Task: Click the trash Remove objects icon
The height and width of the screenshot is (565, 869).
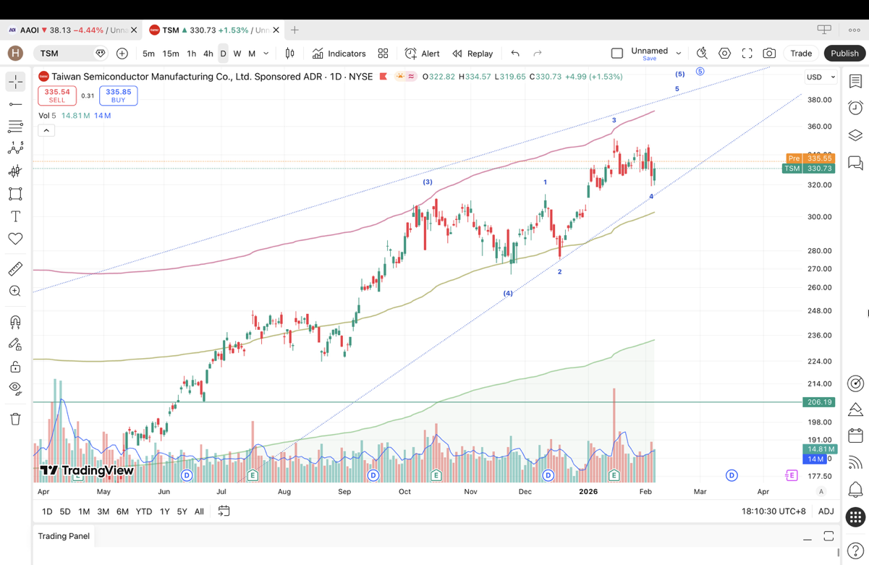Action: [x=15, y=419]
